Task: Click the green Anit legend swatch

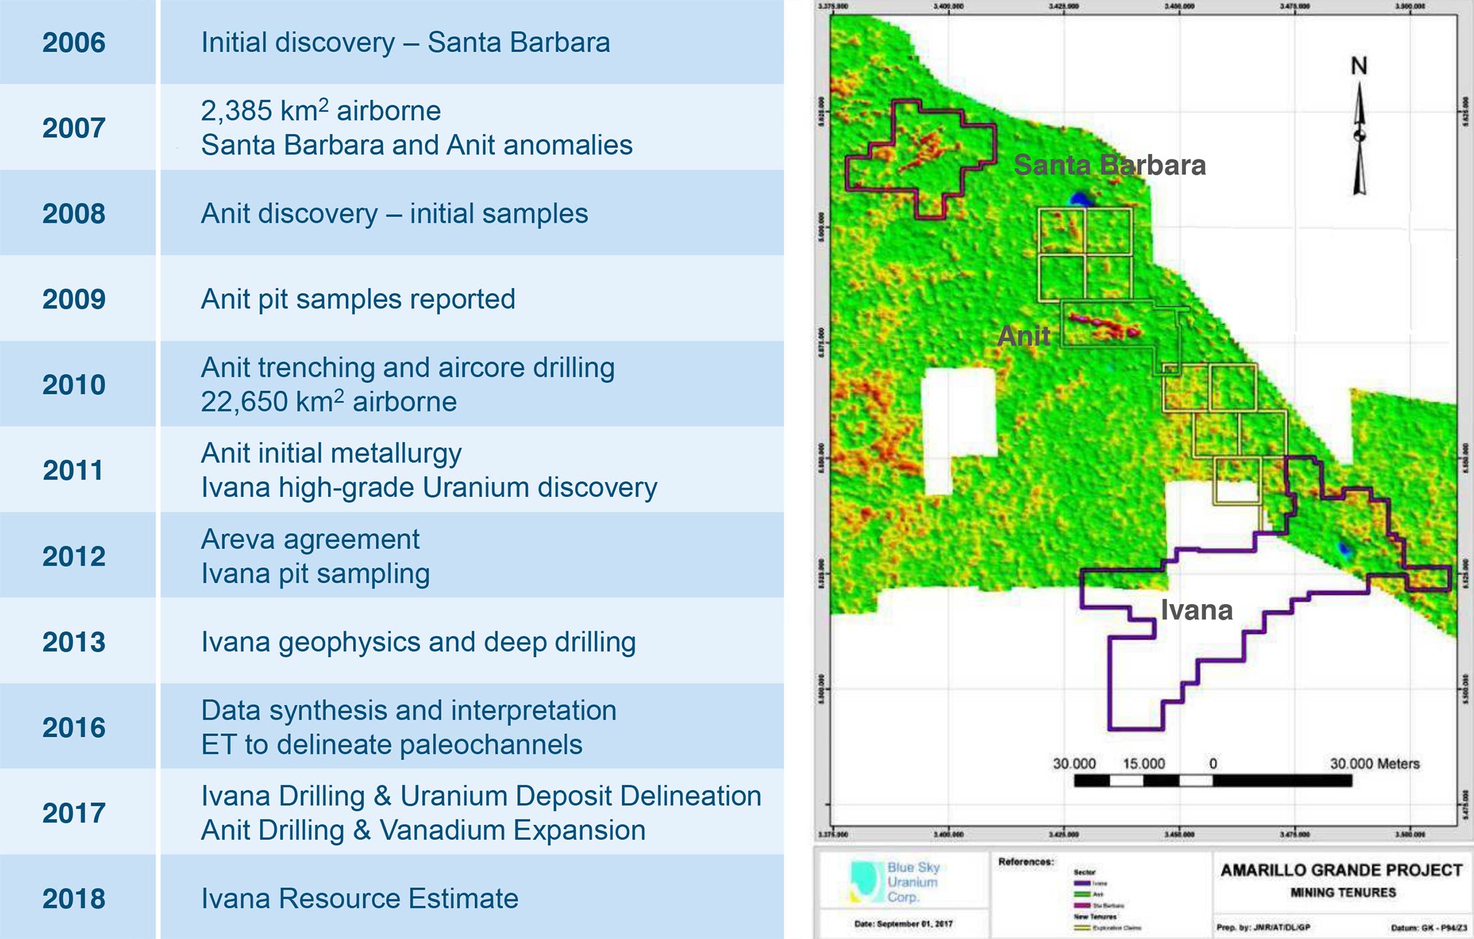Action: pyautogui.click(x=1083, y=894)
